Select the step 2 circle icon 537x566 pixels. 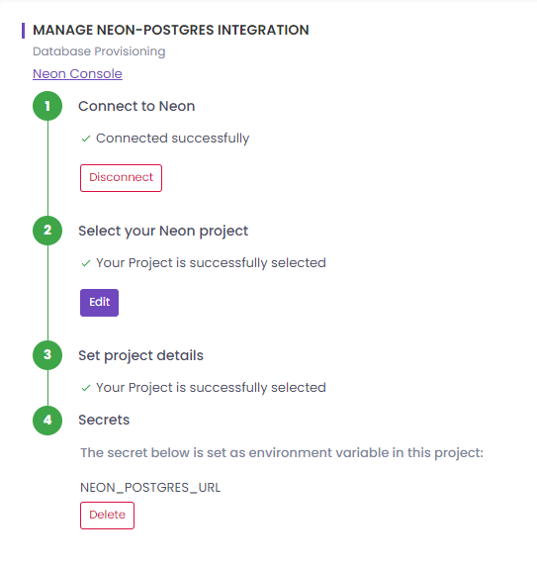click(47, 231)
